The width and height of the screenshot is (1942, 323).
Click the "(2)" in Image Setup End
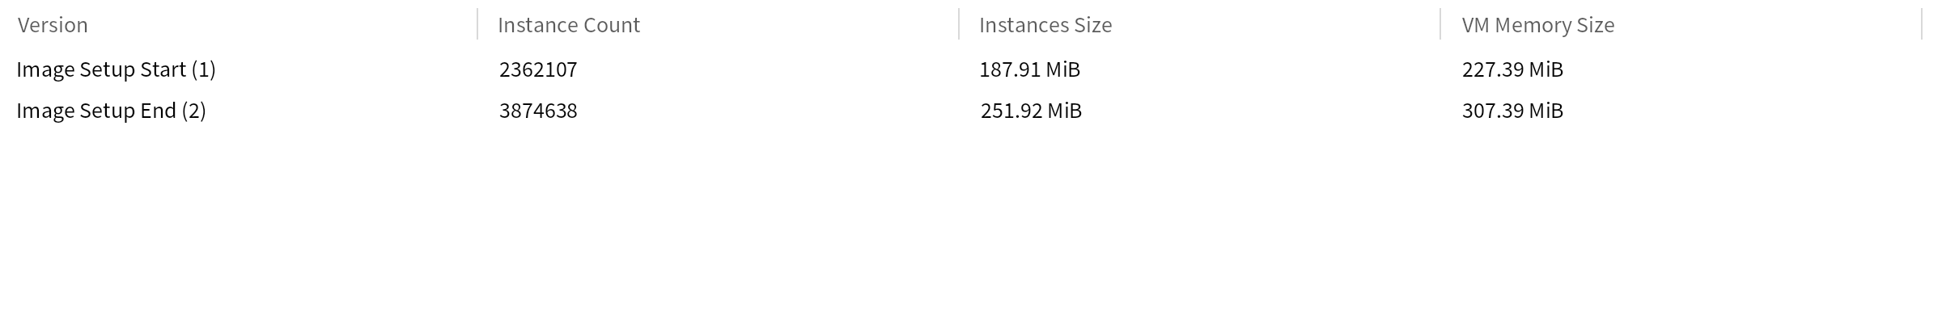pyautogui.click(x=193, y=111)
